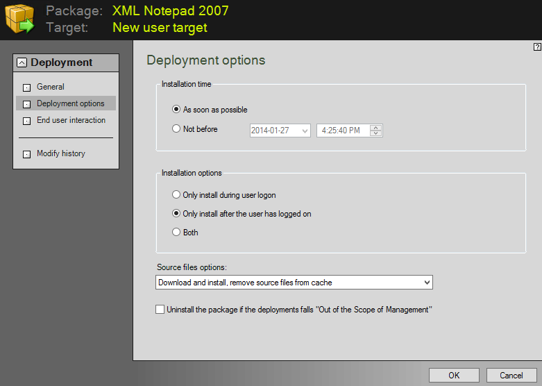The image size is (542, 386).
Task: Open the Source files options dropdown
Action: click(x=294, y=283)
